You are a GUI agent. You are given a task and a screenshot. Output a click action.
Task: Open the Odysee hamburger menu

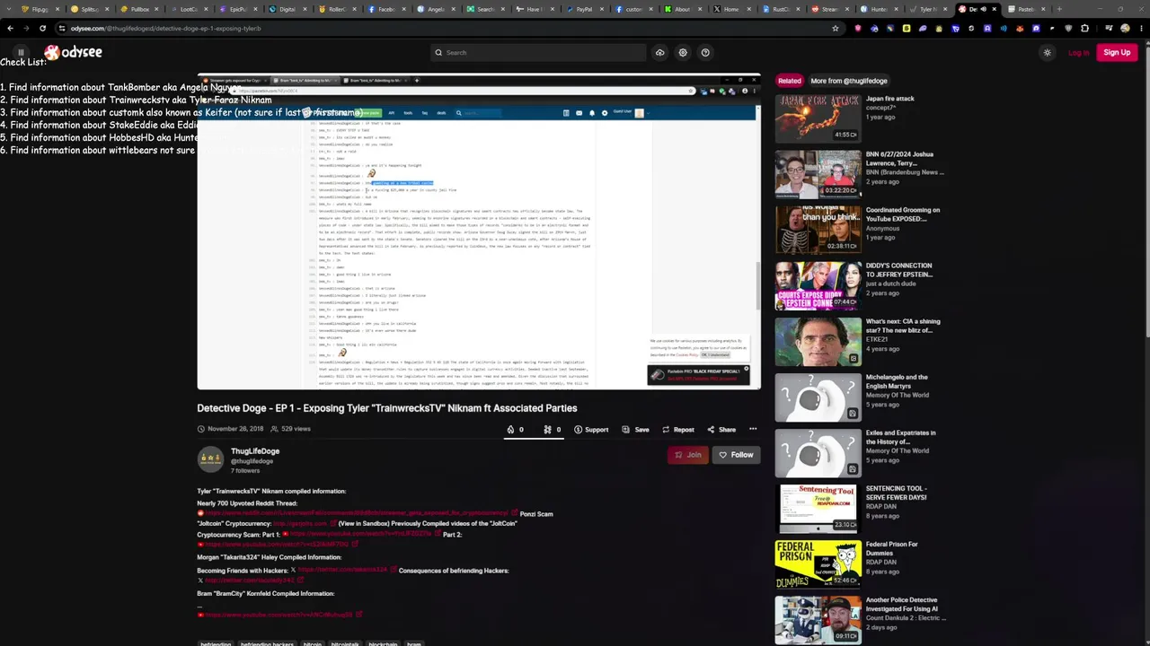click(x=21, y=53)
